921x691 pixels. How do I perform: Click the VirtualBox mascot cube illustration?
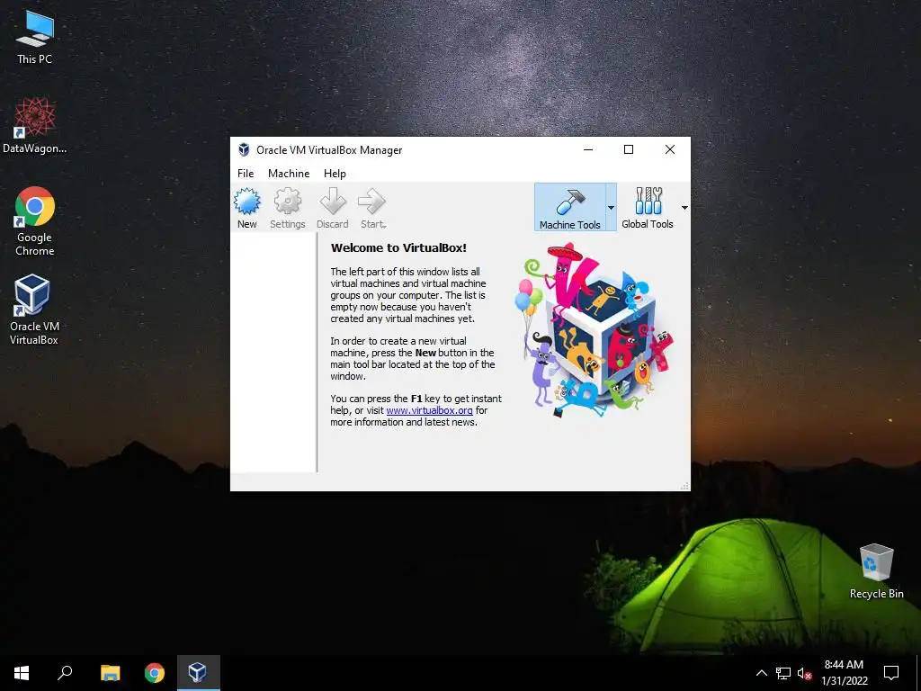(594, 331)
